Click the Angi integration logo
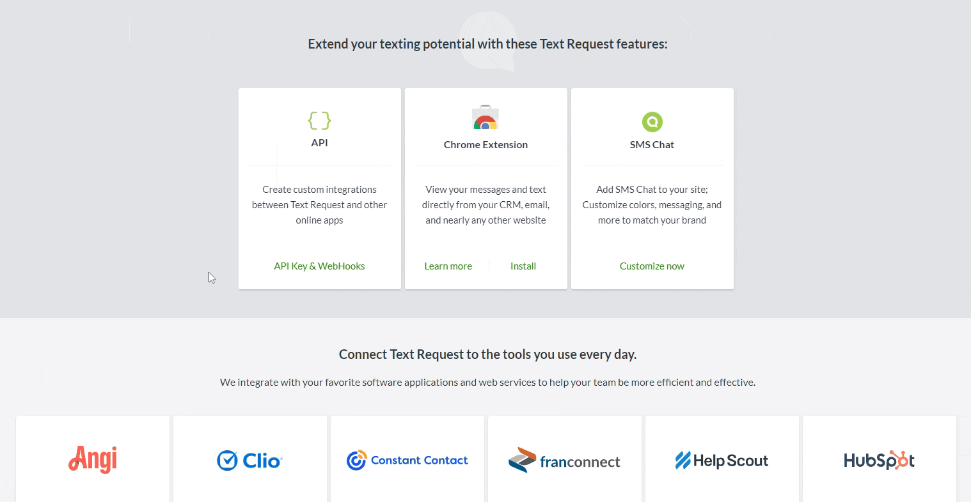This screenshot has height=502, width=971. pyautogui.click(x=92, y=459)
